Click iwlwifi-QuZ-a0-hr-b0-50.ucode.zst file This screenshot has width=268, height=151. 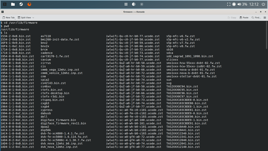point(134,63)
